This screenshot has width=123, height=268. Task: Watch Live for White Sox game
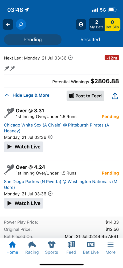tap(24, 147)
